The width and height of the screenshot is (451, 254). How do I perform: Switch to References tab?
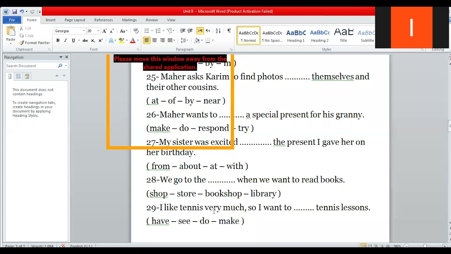104,20
